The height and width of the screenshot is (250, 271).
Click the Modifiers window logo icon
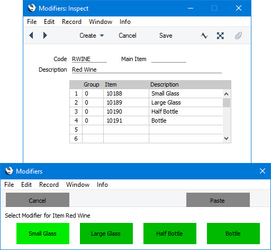pos(9,171)
